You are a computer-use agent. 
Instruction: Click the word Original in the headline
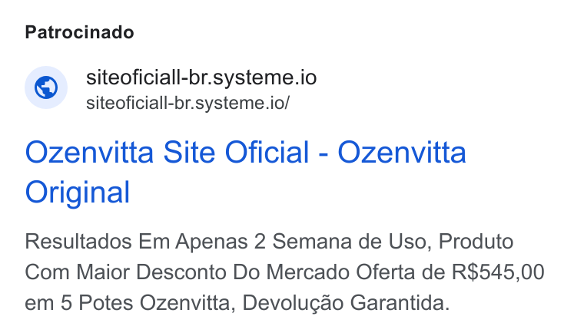(78, 192)
